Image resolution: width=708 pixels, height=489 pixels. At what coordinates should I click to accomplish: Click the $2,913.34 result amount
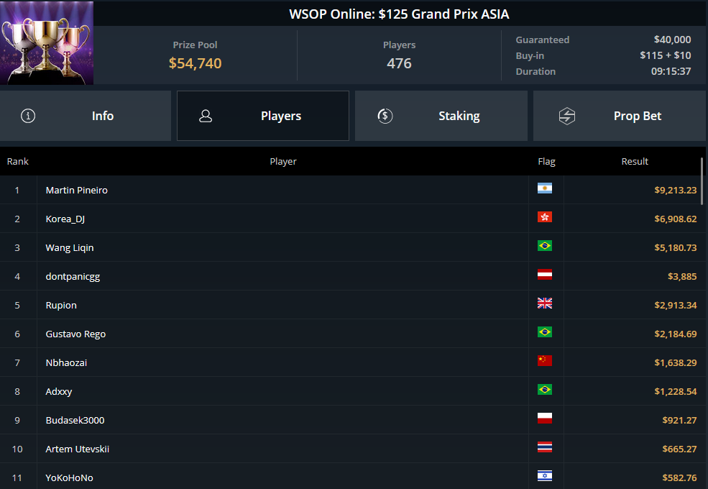click(676, 305)
